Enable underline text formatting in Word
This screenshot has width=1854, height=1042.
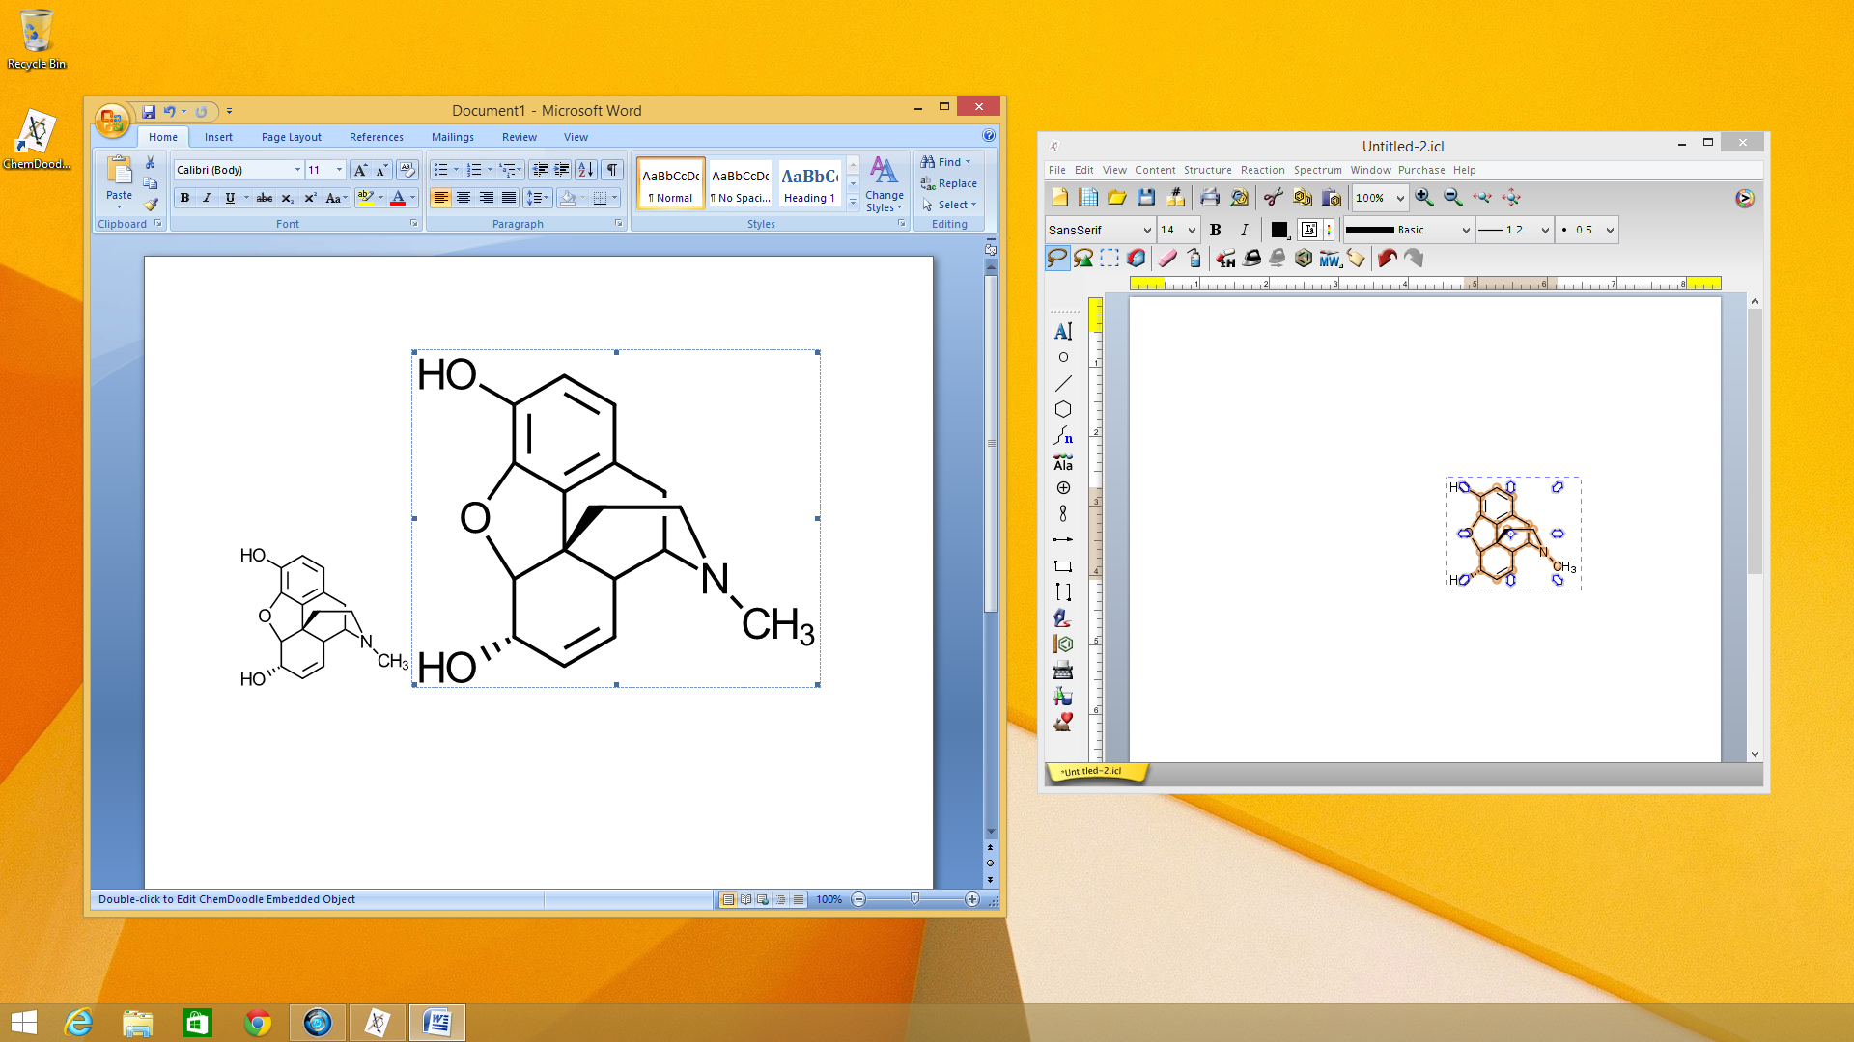coord(228,197)
